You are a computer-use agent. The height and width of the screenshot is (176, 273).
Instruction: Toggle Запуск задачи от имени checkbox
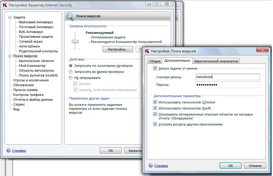[155, 68]
